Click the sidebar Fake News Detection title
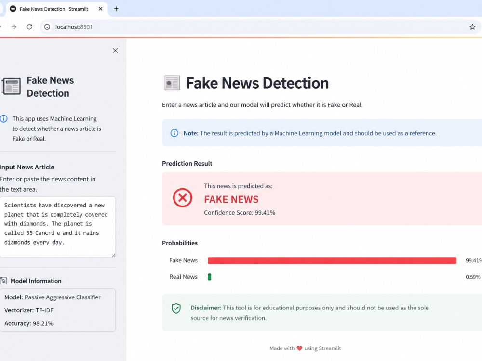482x361 pixels. point(50,87)
